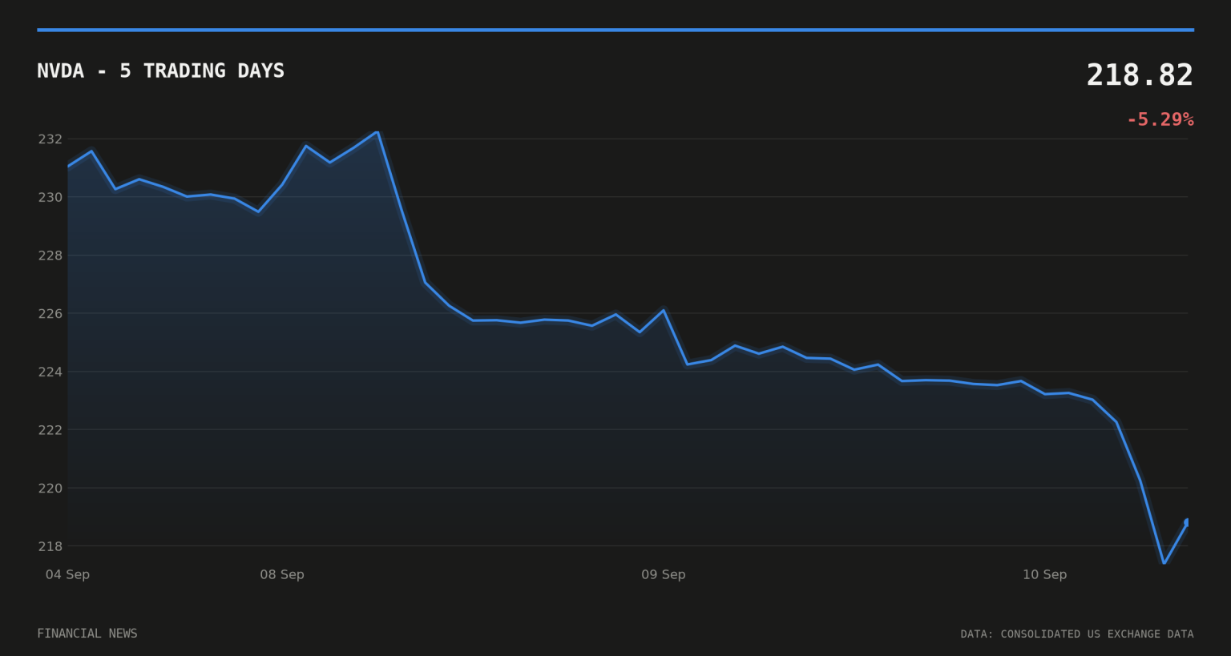Click the 226 y-axis label
The image size is (1231, 656).
[x=50, y=313]
